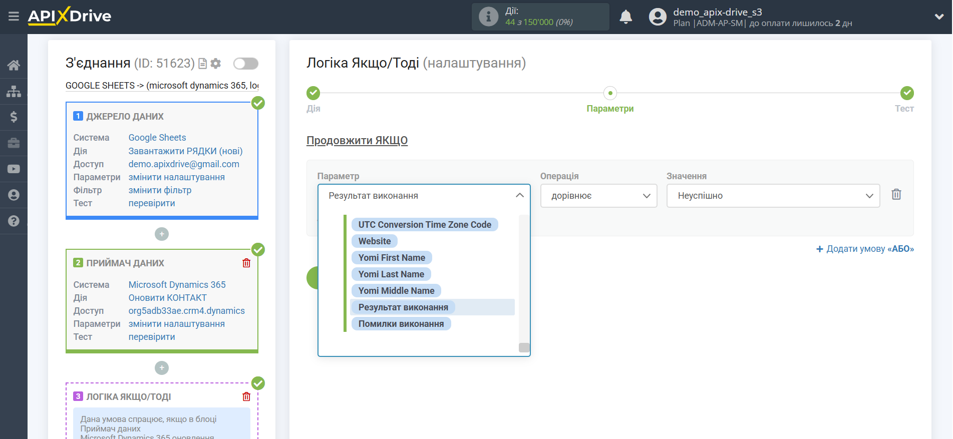
Task: Click 'Додати умову АБО' link
Action: pos(865,249)
